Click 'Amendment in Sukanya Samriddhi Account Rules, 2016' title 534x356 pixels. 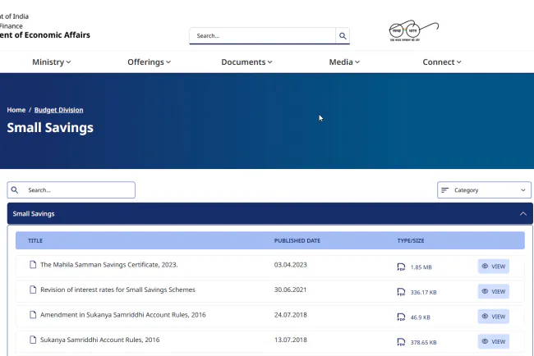coord(123,315)
